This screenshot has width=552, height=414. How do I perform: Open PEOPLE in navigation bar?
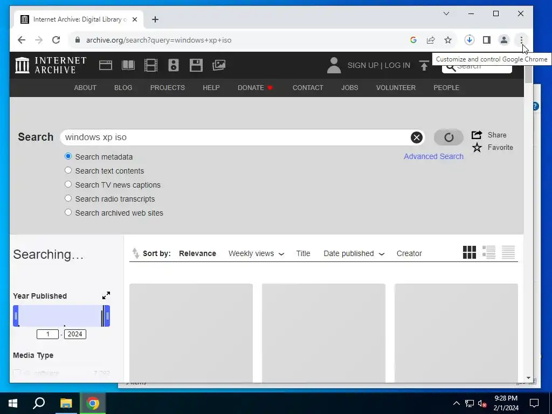(x=446, y=88)
